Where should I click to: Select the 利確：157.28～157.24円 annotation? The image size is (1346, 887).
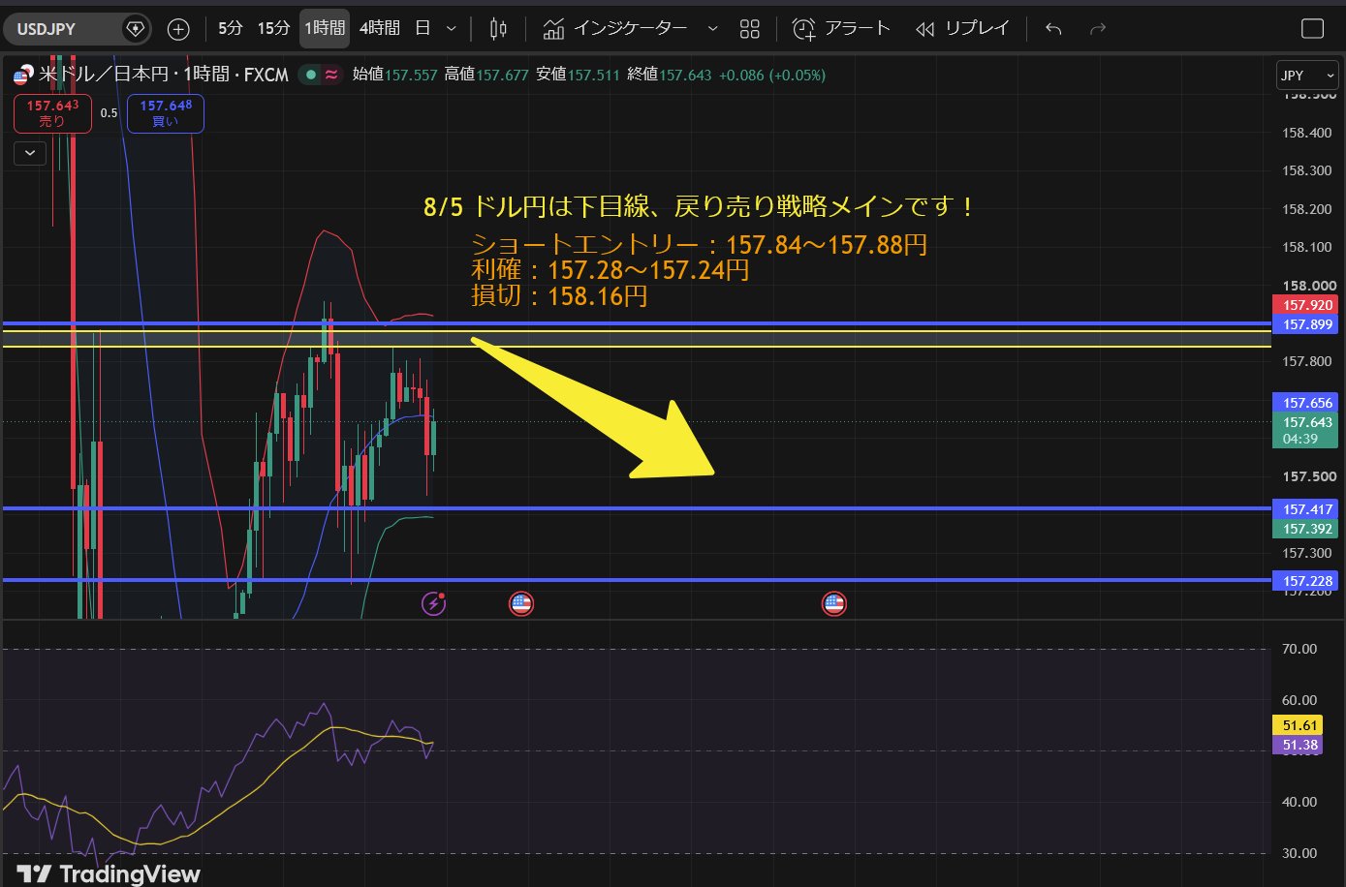pyautogui.click(x=610, y=269)
